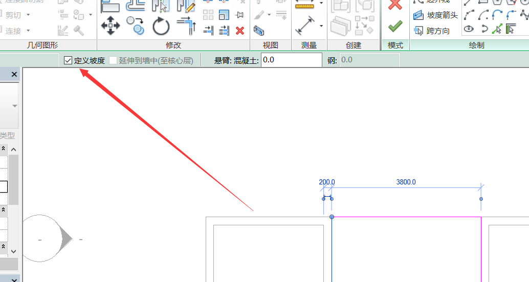Select Fillet Arc draw tool
Image resolution: width=529 pixels, height=282 pixels.
point(512,15)
